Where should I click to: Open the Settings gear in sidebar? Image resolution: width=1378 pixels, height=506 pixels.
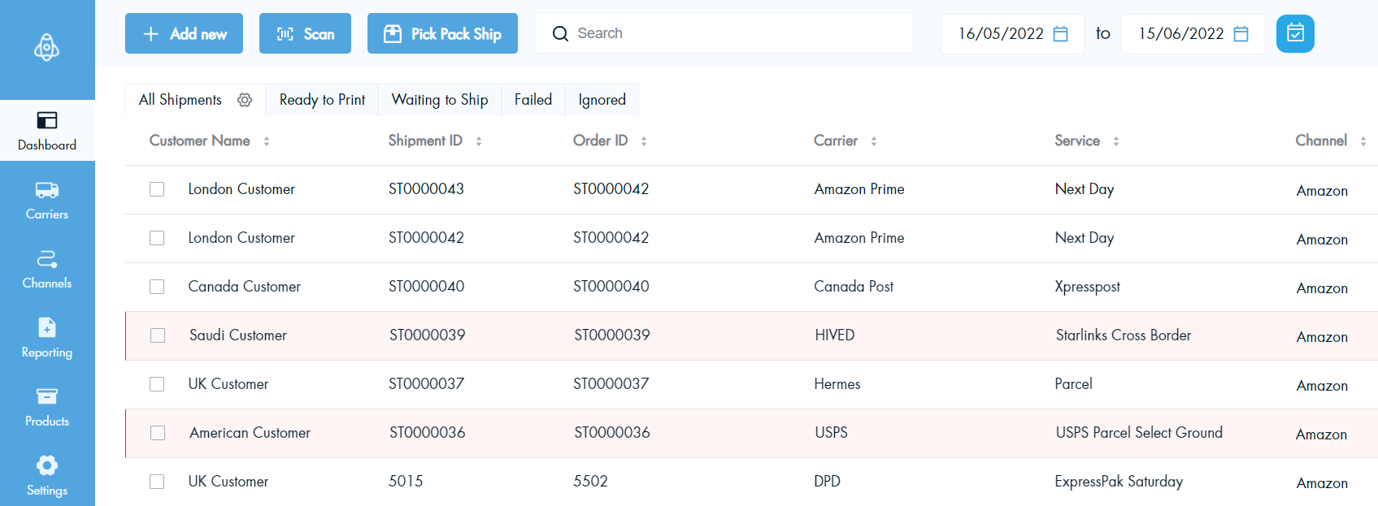pyautogui.click(x=47, y=466)
